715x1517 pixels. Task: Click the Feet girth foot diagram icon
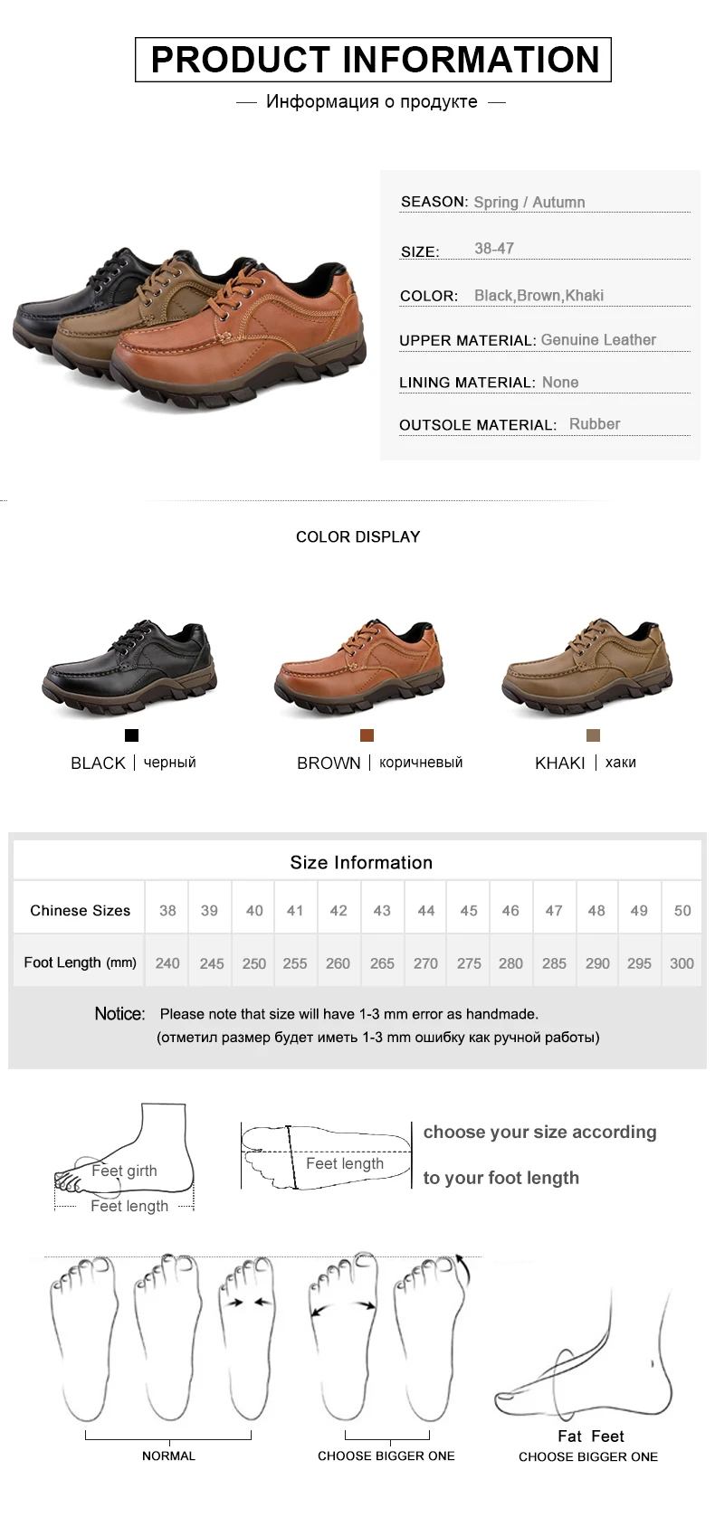pos(124,1157)
